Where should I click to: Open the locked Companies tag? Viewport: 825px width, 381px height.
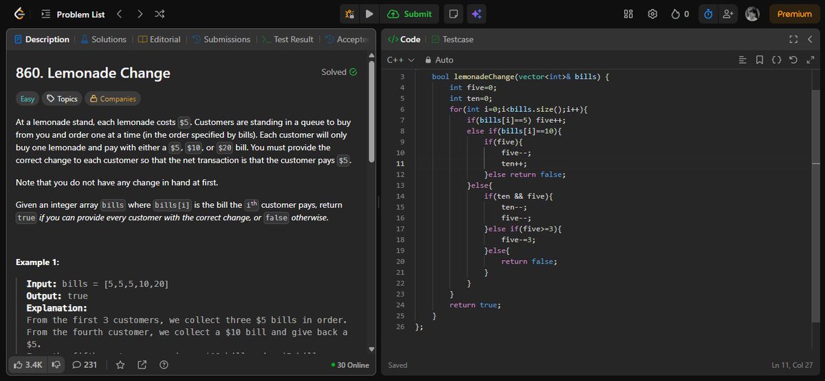(113, 99)
